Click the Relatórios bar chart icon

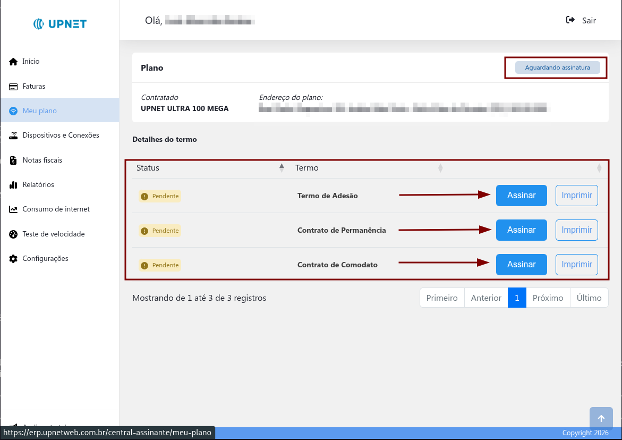13,184
